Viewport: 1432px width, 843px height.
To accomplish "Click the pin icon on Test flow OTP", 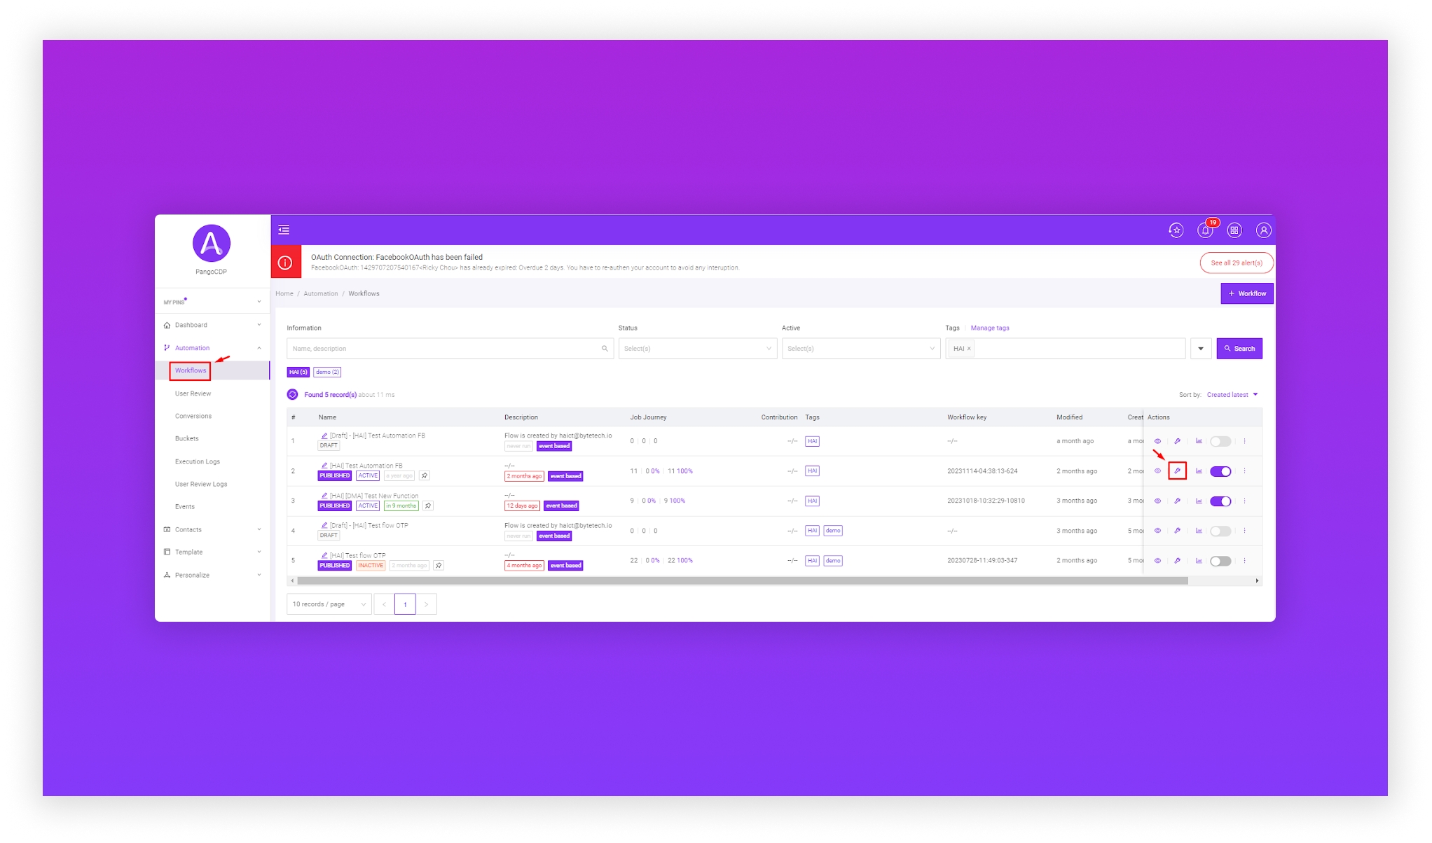I will tap(439, 566).
